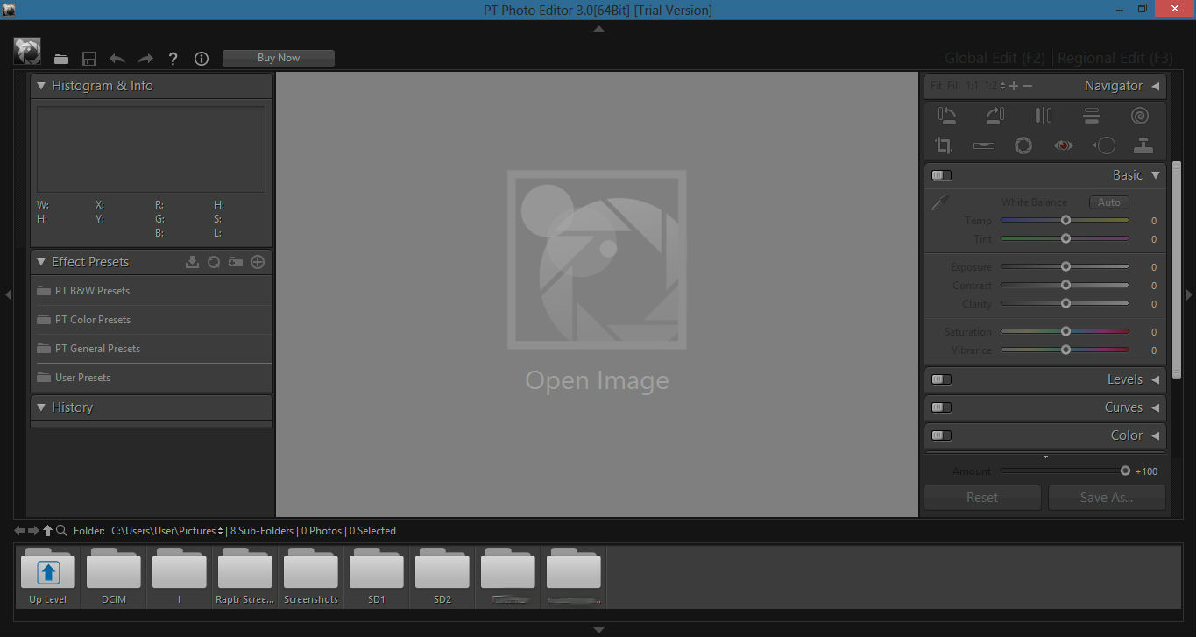Click the Exposure slider handle
Screen dimensions: 1196x637
[1065, 266]
